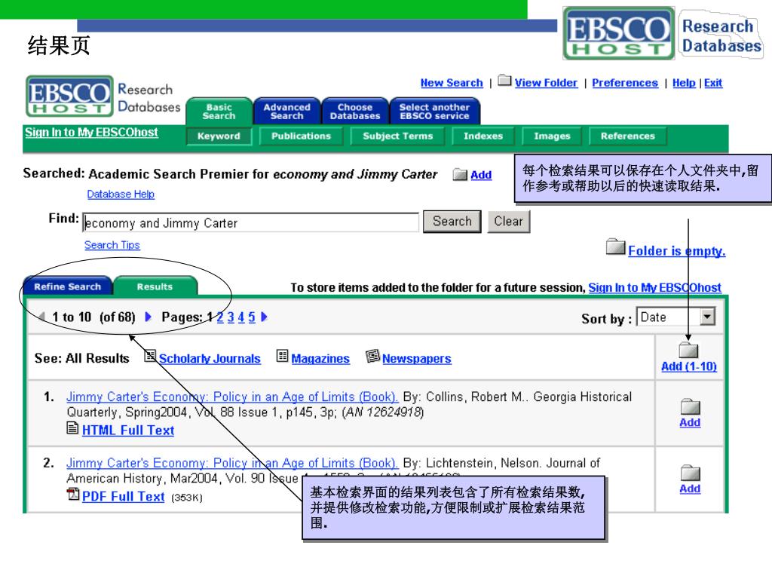Go to previous results with left arrow
772x579 pixels.
(42, 317)
